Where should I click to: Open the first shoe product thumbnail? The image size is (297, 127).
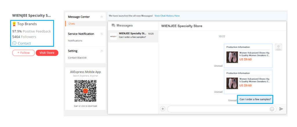(232, 57)
